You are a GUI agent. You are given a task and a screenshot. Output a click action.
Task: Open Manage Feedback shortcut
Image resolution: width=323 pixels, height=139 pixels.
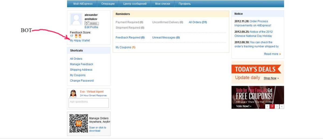[x=82, y=64]
